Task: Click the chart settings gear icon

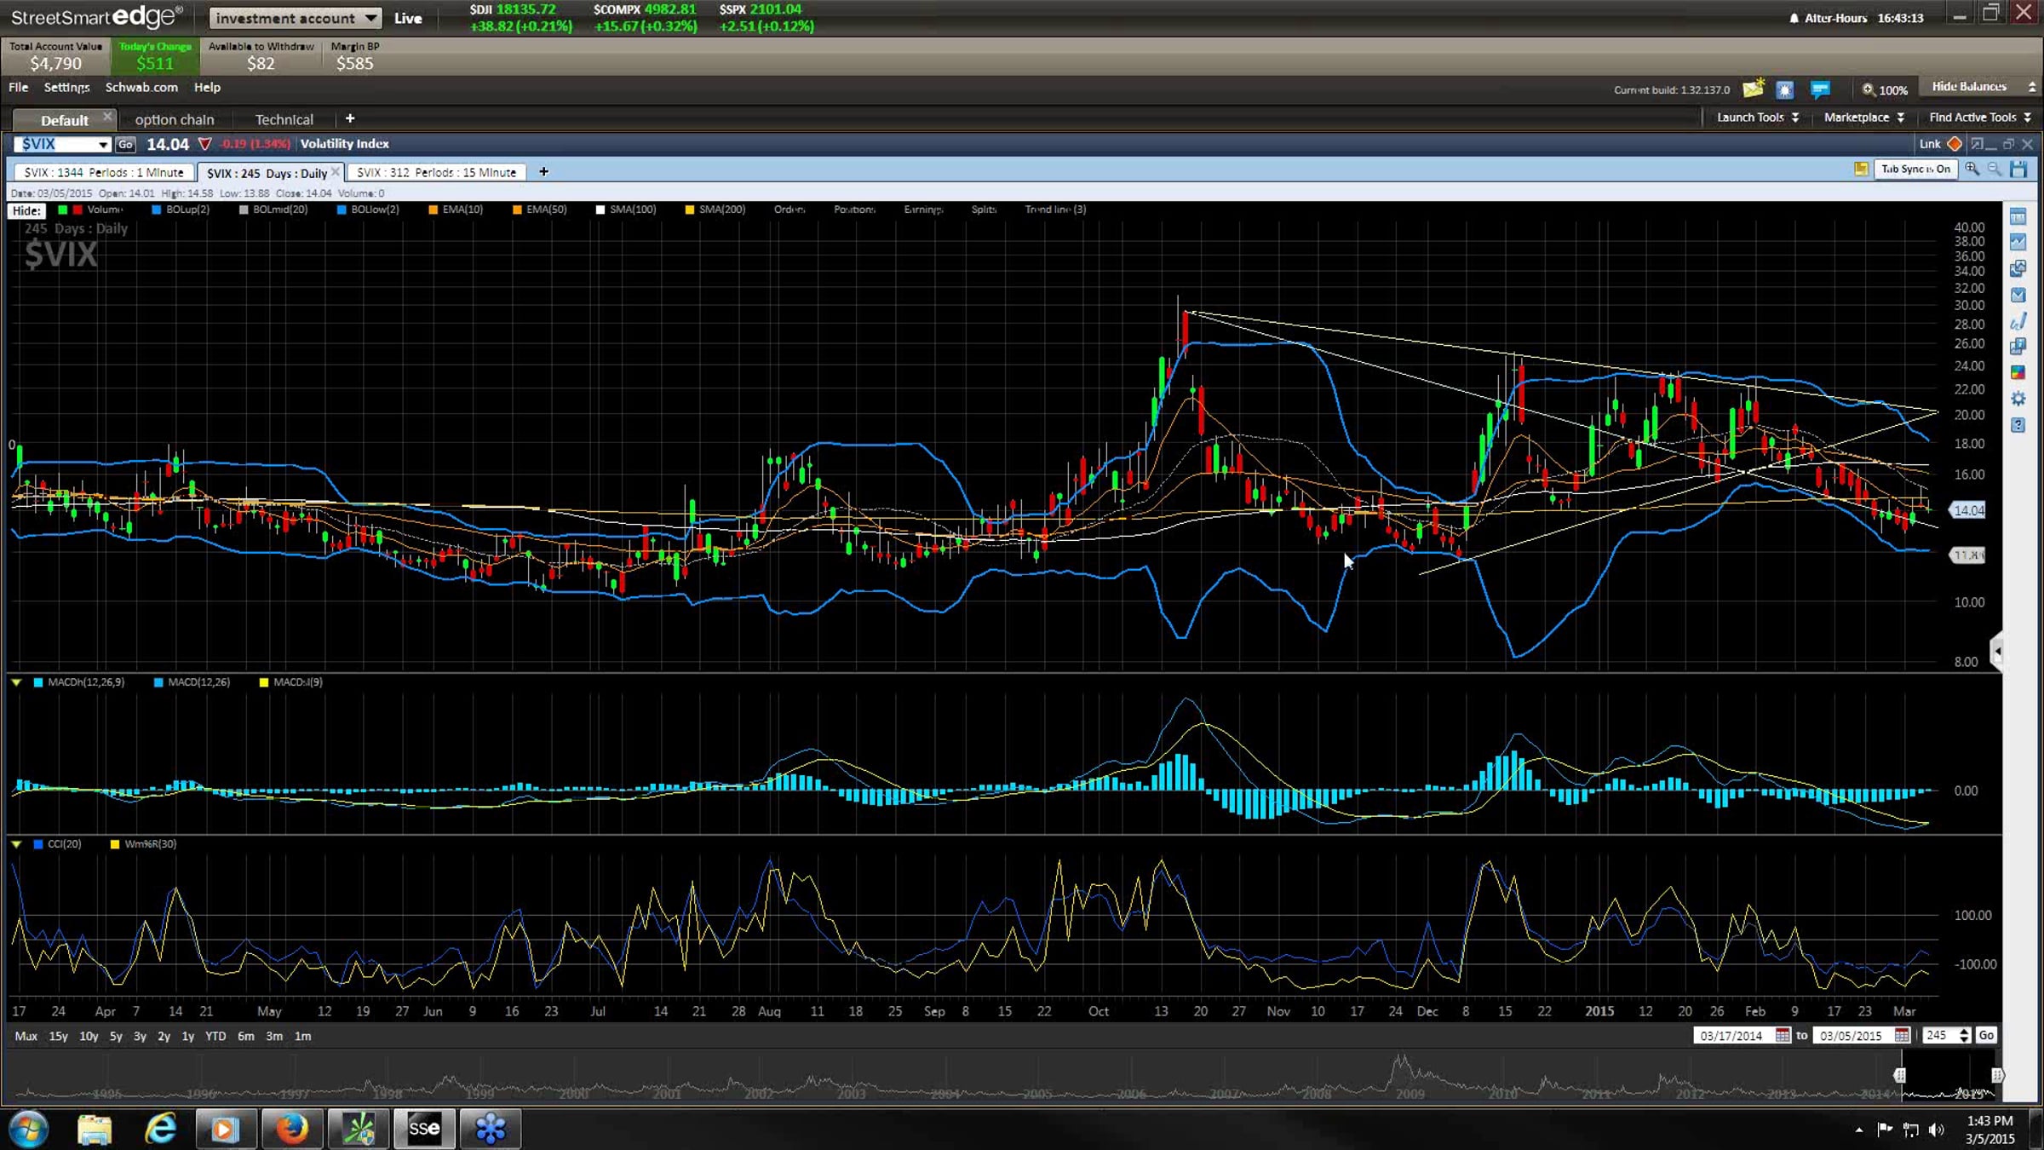Action: pyautogui.click(x=2018, y=399)
